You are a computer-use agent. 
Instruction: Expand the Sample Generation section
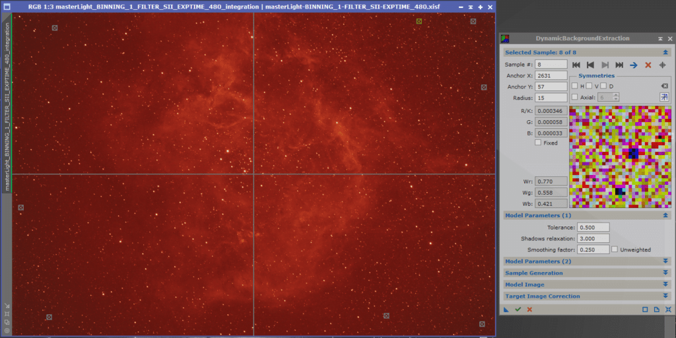[665, 273]
